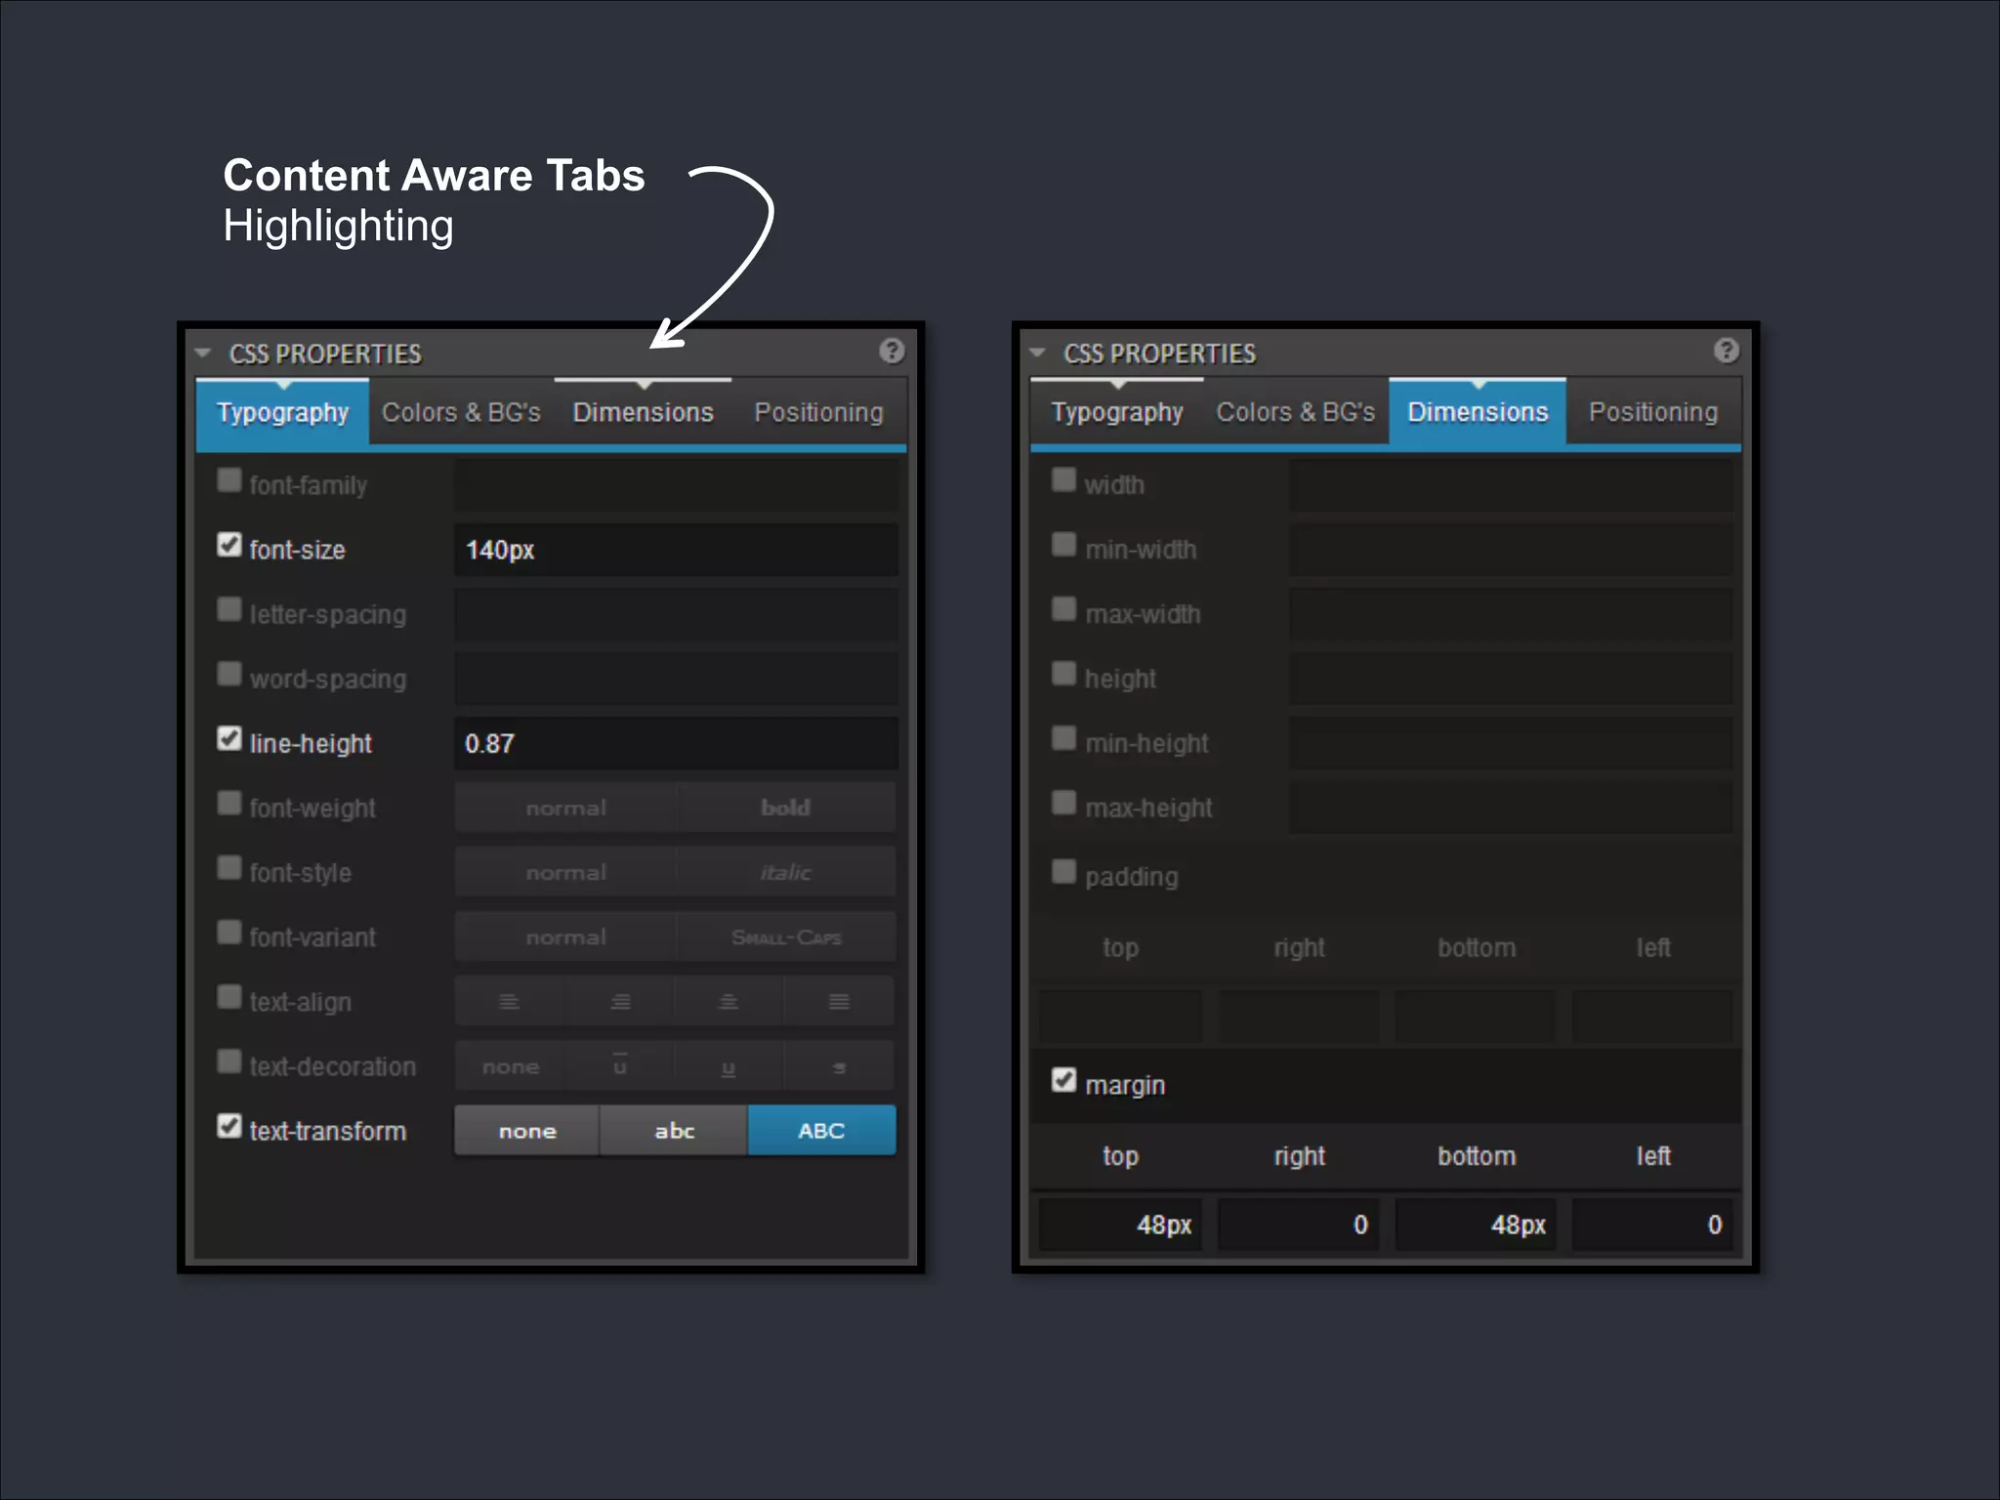This screenshot has height=1500, width=2000.
Task: Enable the max-height checkbox
Action: tap(1064, 803)
